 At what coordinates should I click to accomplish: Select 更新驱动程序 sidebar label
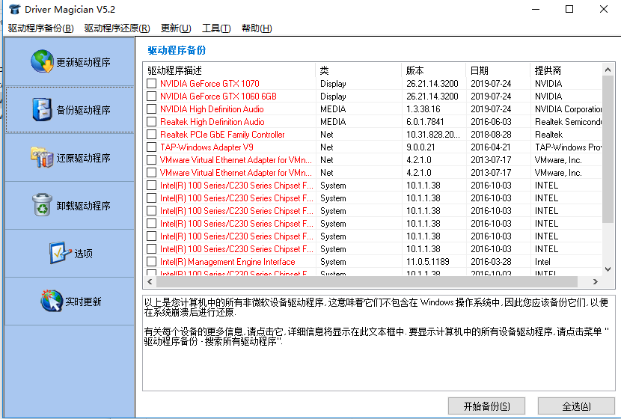pos(83,62)
